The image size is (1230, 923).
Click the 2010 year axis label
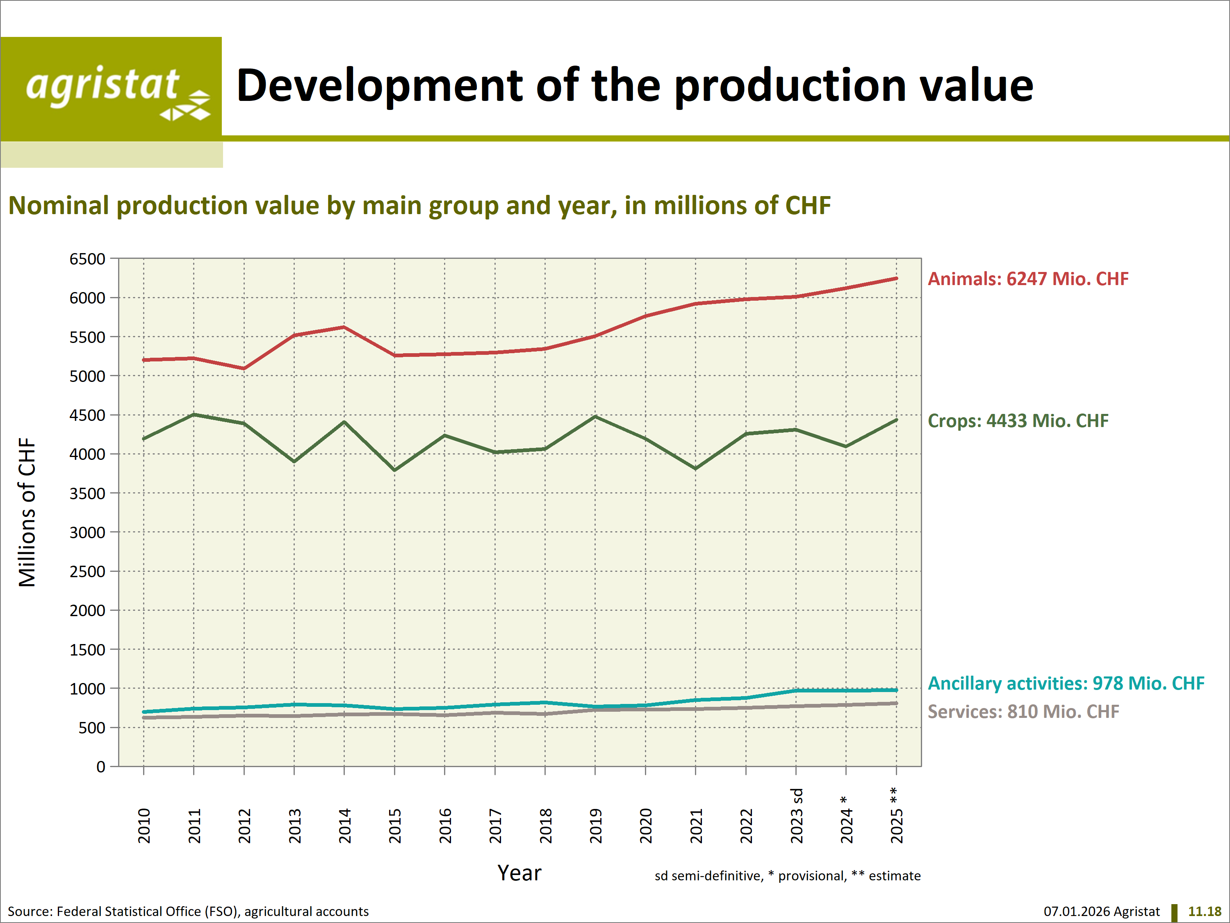point(144,826)
